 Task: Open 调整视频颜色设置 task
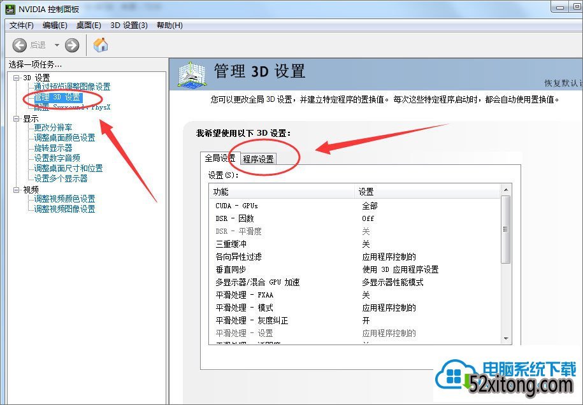point(65,199)
